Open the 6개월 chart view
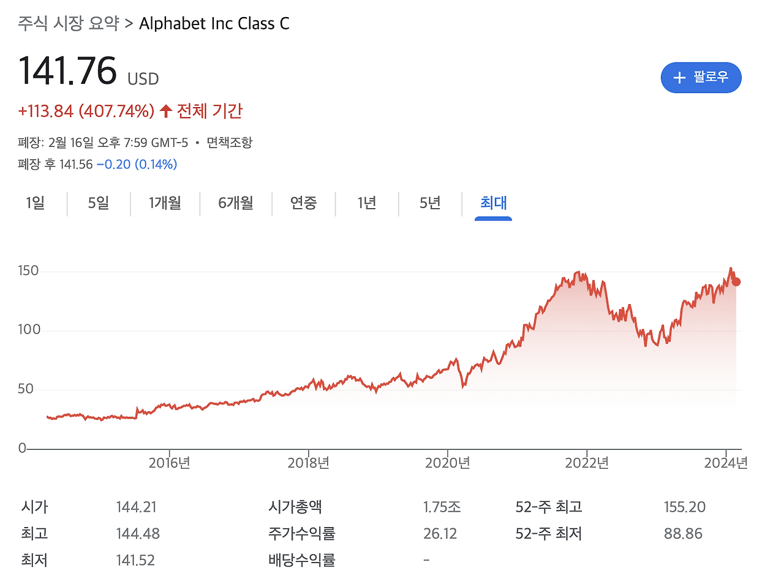The height and width of the screenshot is (587, 784). point(235,203)
